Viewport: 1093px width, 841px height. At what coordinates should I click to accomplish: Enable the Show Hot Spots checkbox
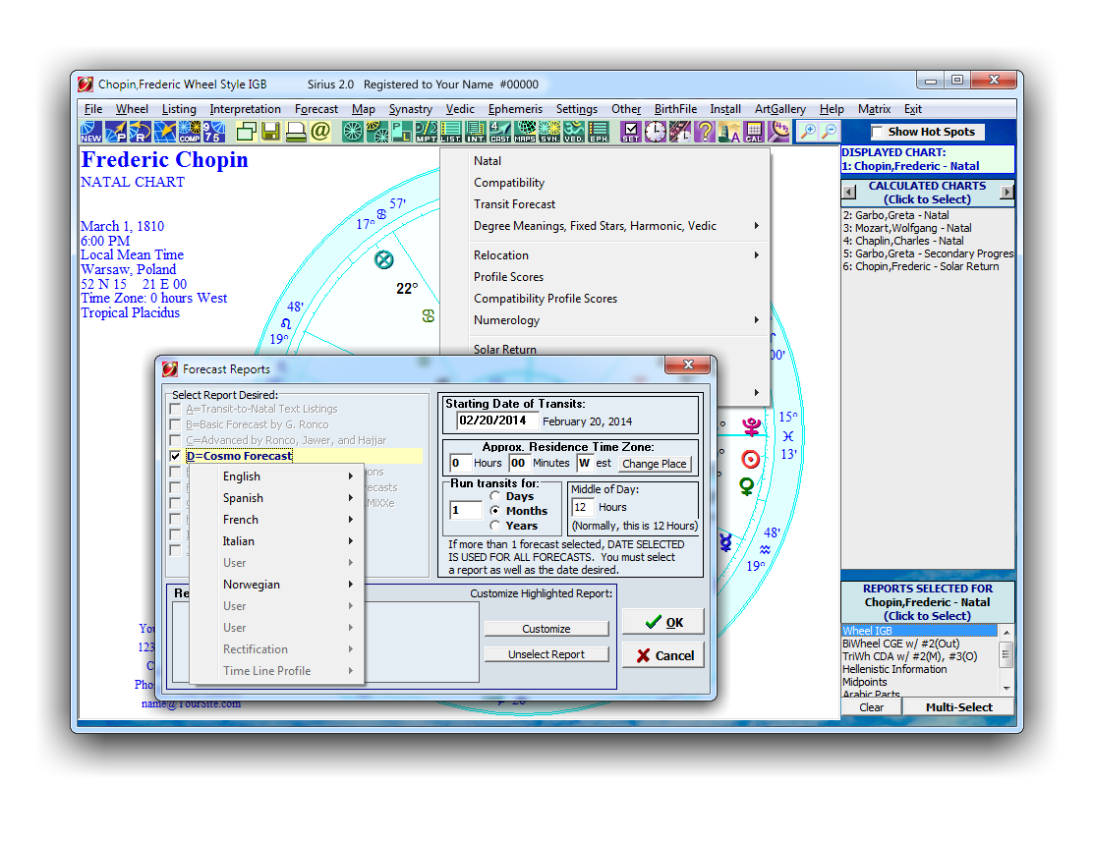[x=877, y=132]
